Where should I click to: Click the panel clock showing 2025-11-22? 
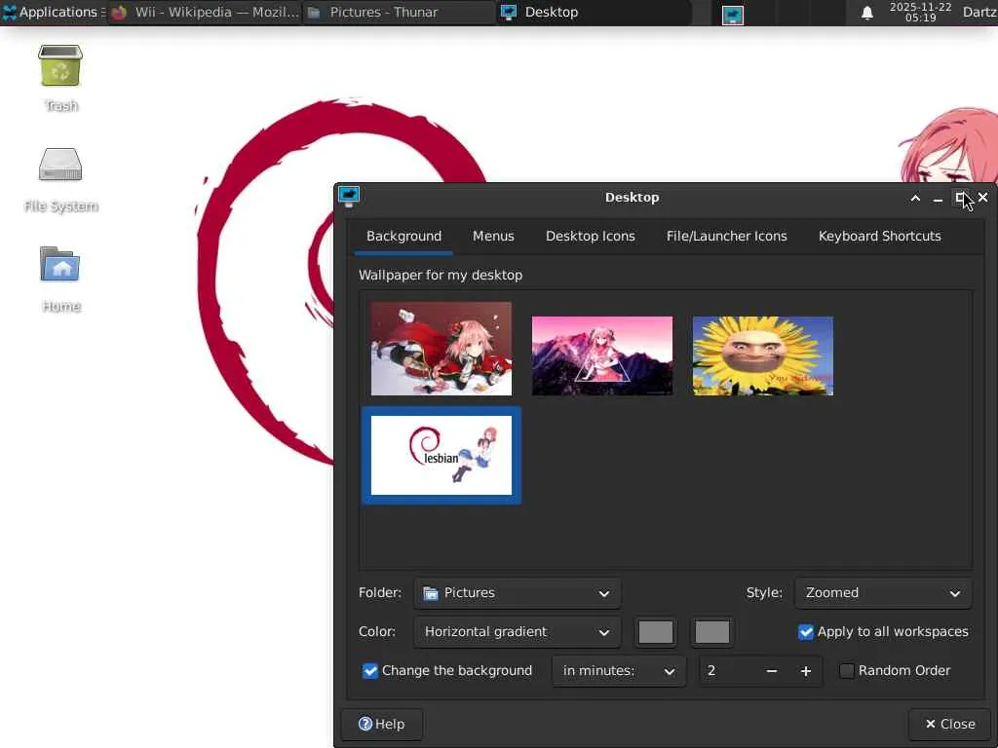pyautogui.click(x=920, y=12)
